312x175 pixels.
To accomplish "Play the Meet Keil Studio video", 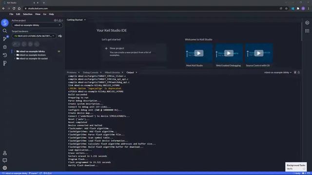I will [199, 53].
